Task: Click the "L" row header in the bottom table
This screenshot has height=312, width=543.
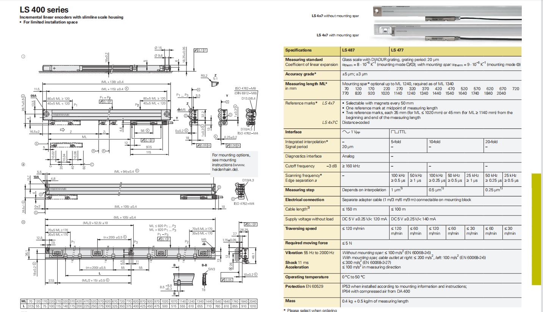Action: [x=24, y=306]
